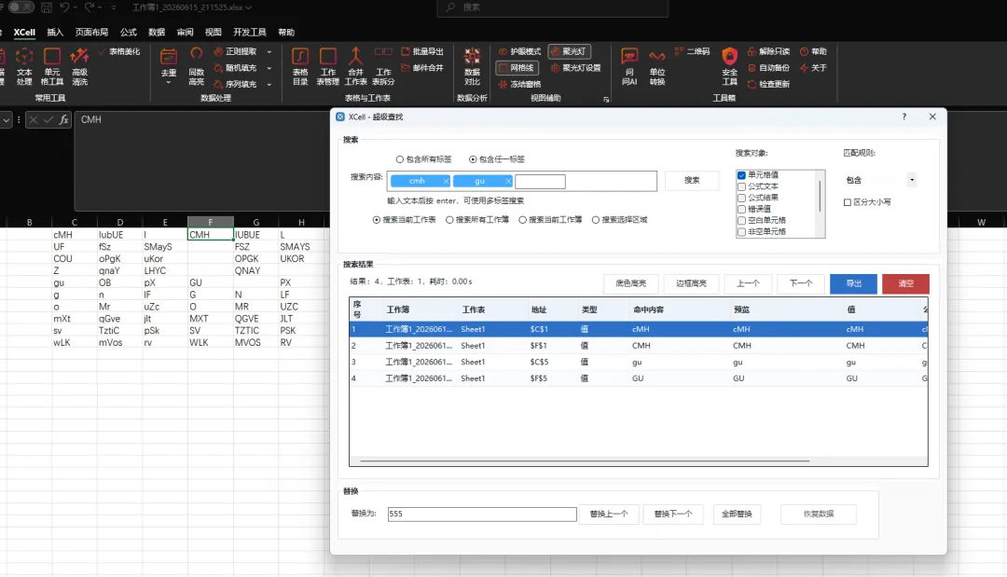Image resolution: width=1007 pixels, height=577 pixels.
Task: Open the 安全工具 shield icon
Action: tap(729, 66)
